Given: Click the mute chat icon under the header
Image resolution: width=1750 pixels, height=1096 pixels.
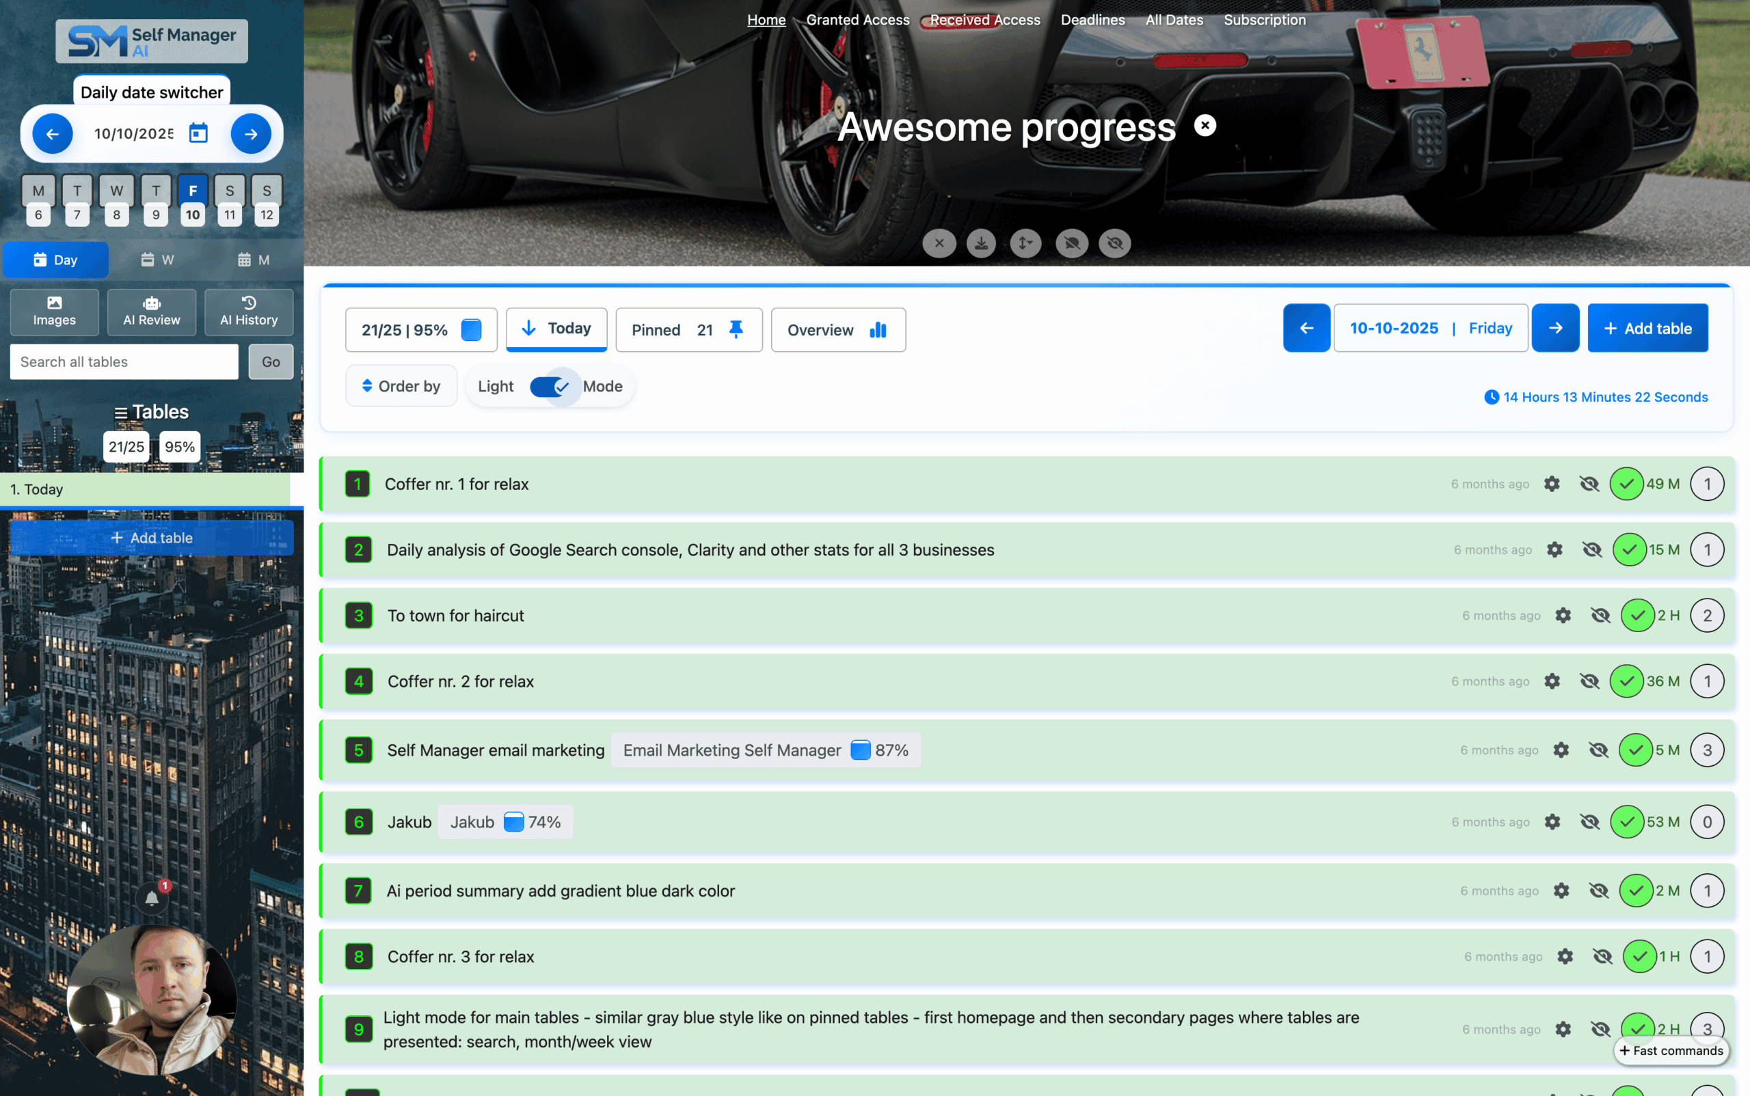Looking at the screenshot, I should 1072,243.
